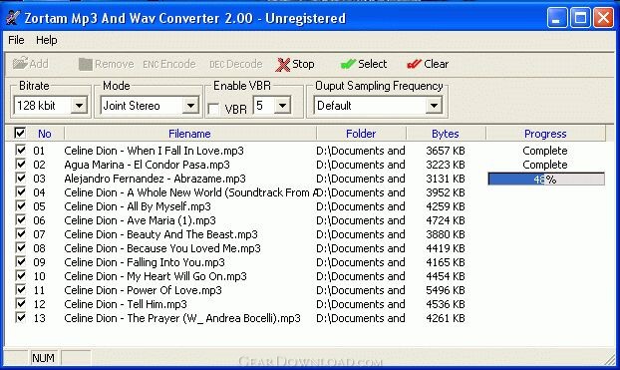
Task: Maximize the Zortam converter window
Action: pos(580,18)
